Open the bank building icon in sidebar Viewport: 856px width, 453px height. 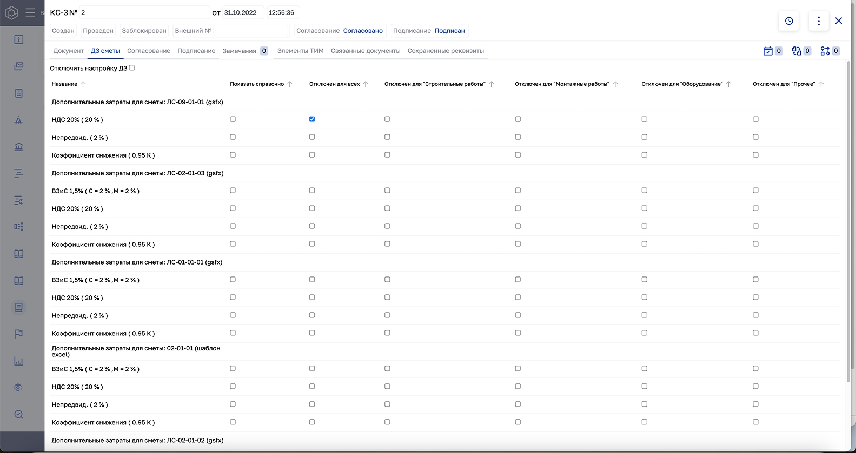[19, 147]
